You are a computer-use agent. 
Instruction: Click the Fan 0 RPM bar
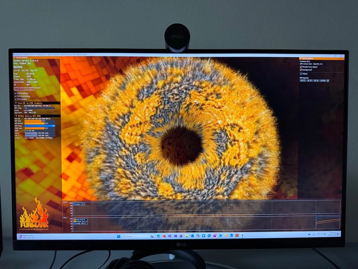pos(40,133)
